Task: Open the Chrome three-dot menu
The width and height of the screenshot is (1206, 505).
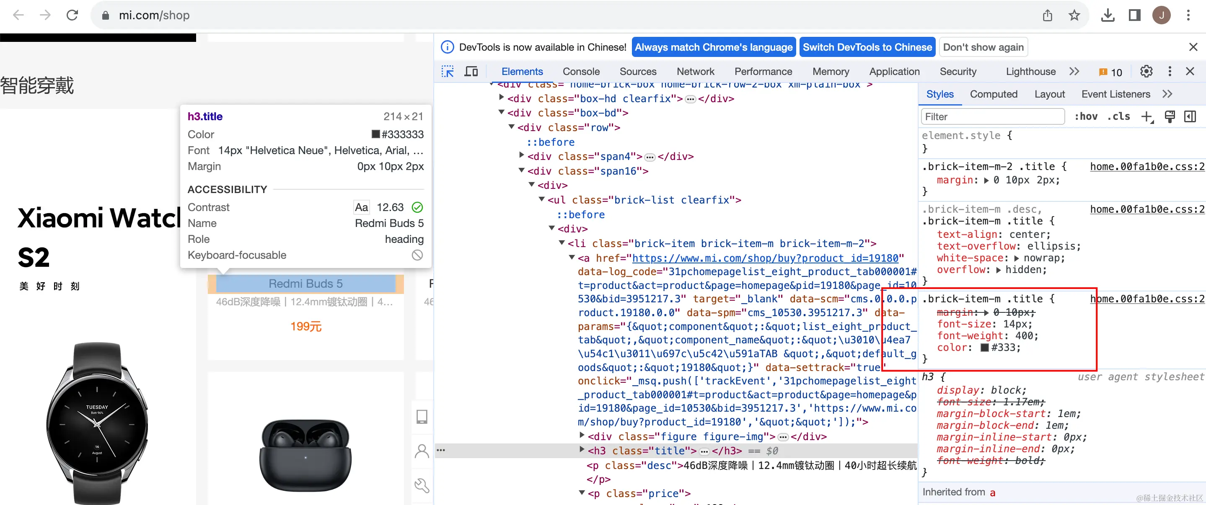Action: tap(1188, 15)
